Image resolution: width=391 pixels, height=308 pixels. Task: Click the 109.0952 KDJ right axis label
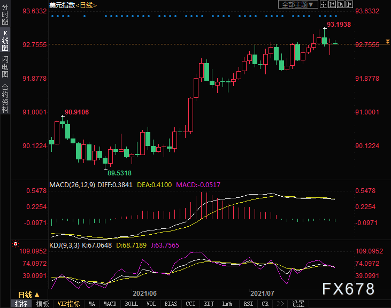pos(369,251)
